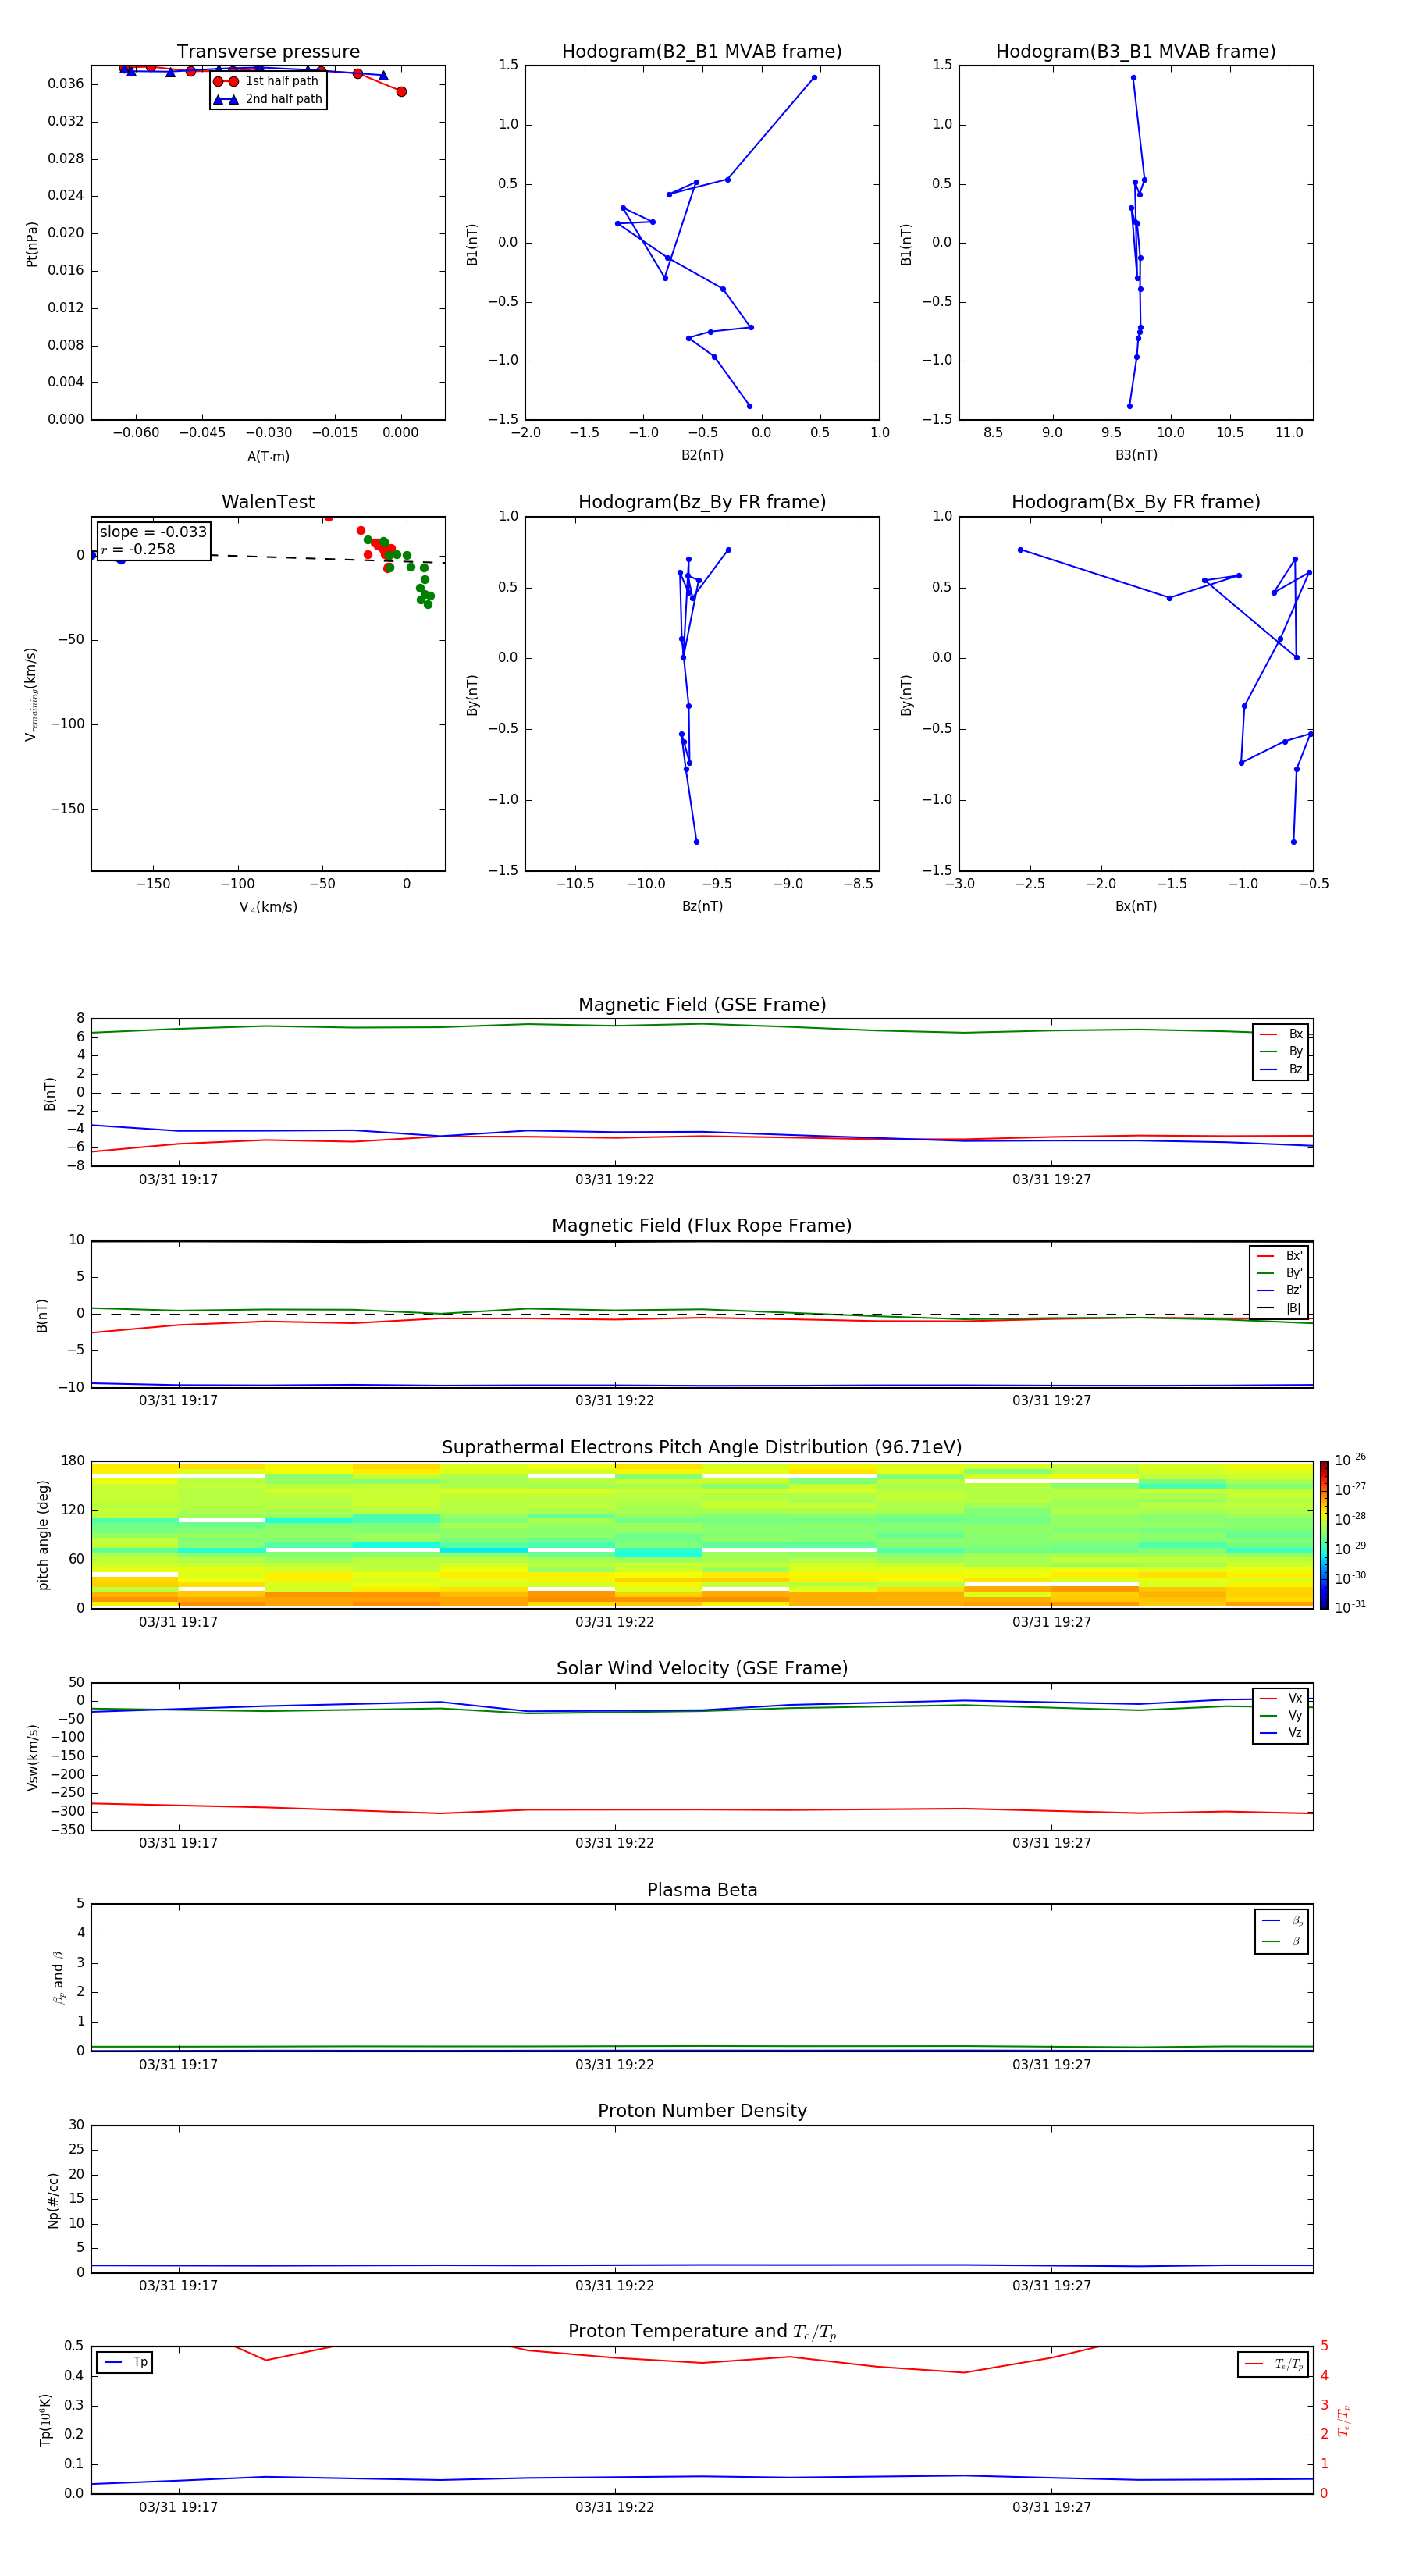
Task: Click the WalenTest plot title
Action: pyautogui.click(x=268, y=502)
